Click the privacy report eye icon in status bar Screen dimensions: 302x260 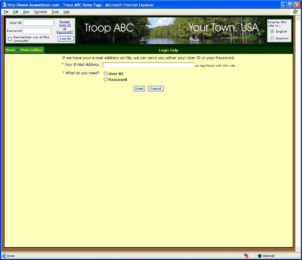(246, 255)
